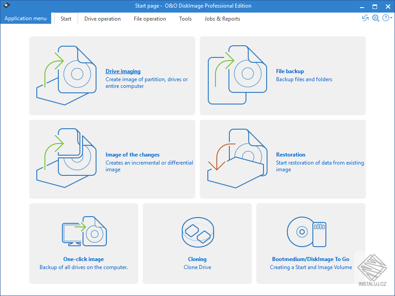The image size is (395, 296).
Task: Open settings with the gear icon
Action: point(376,18)
